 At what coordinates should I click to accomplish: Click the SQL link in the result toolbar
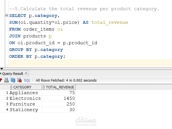click(x=27, y=81)
